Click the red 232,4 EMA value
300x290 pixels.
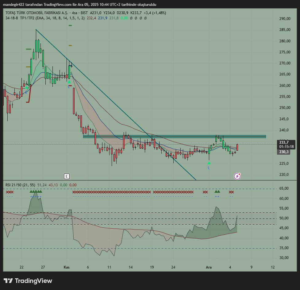click(x=91, y=18)
